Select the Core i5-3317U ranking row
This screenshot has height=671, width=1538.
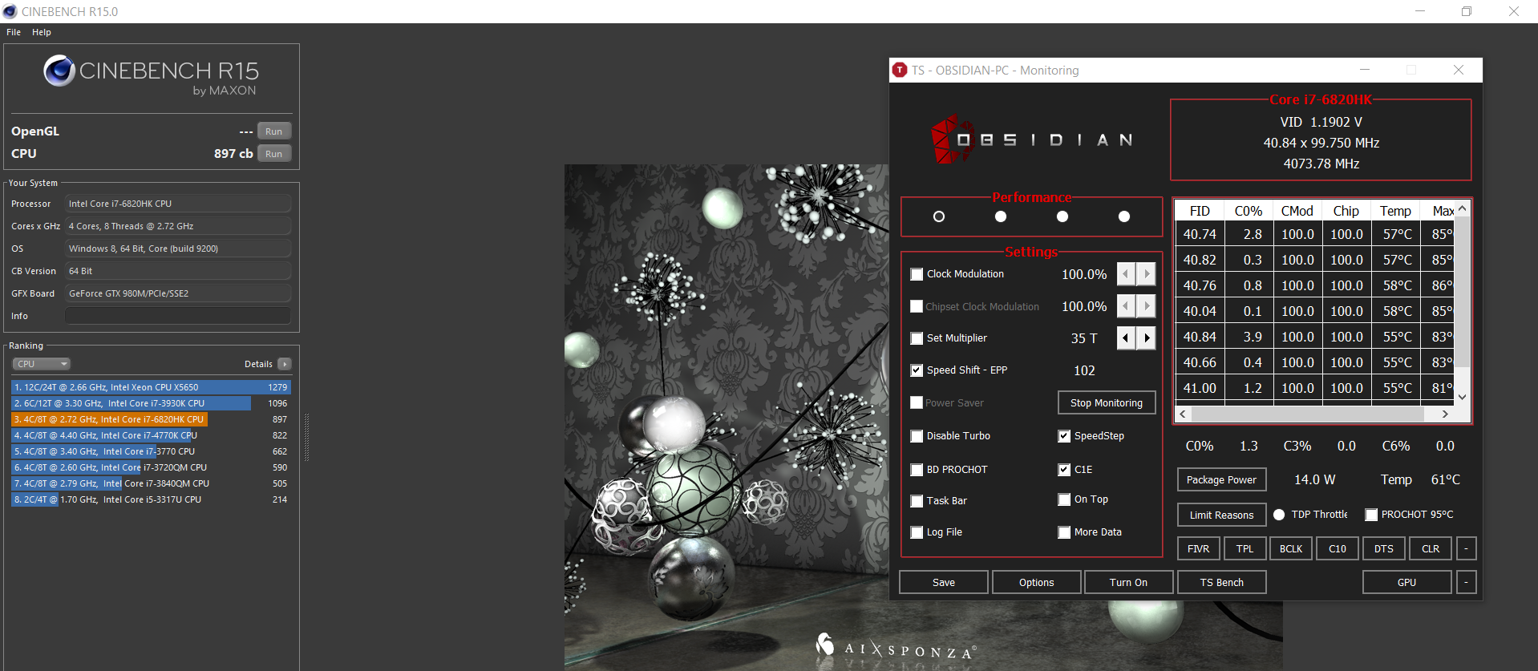click(x=151, y=499)
